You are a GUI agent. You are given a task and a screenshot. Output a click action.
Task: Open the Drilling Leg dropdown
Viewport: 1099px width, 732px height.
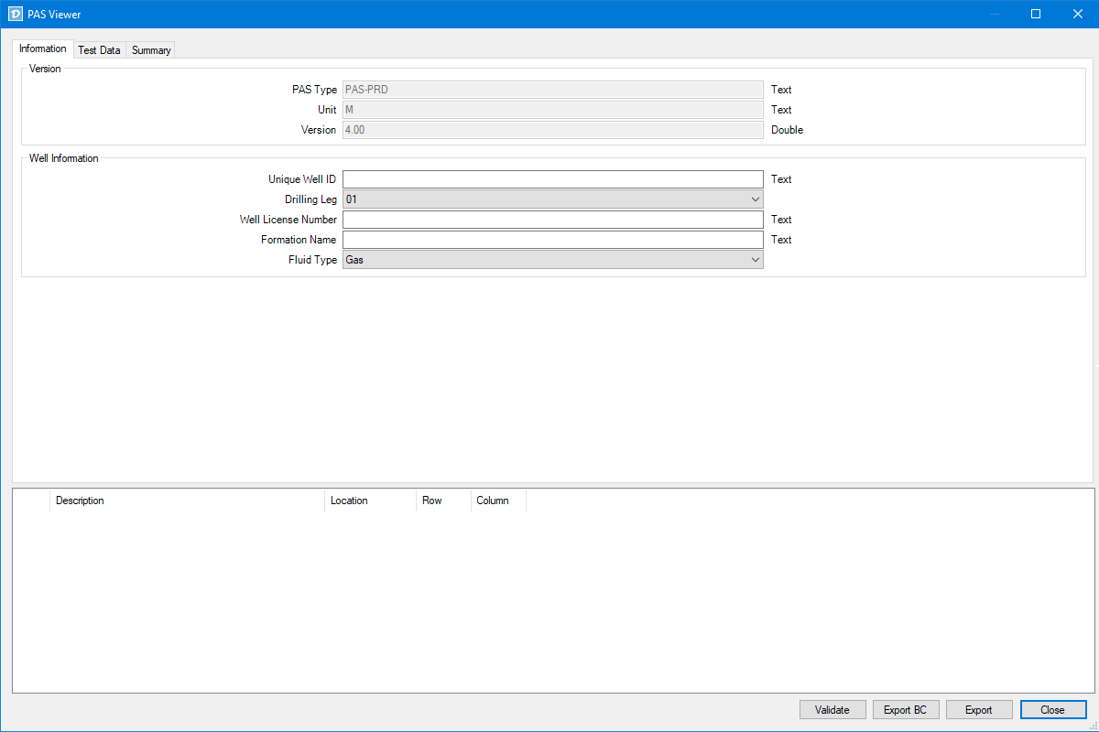[x=552, y=199]
